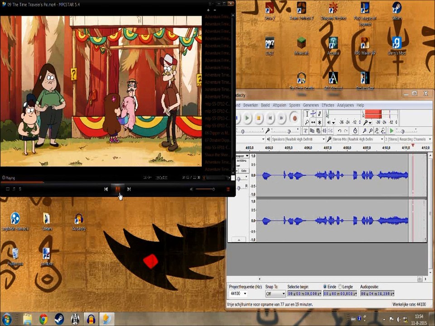Viewport: 435px width, 326px height.
Task: Click the Sync-Lock clock icon
Action: [x=355, y=130]
